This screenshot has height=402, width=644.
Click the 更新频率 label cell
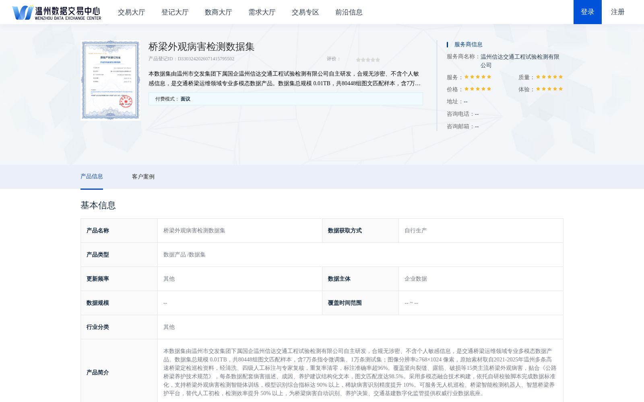[119, 279]
